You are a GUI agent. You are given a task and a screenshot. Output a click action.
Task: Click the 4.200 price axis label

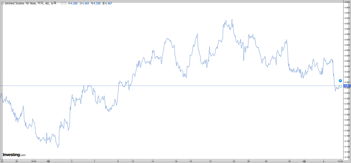coord(347,130)
